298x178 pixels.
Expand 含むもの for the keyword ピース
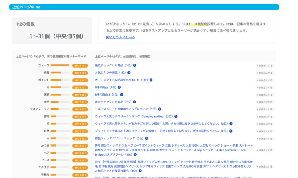80,160
